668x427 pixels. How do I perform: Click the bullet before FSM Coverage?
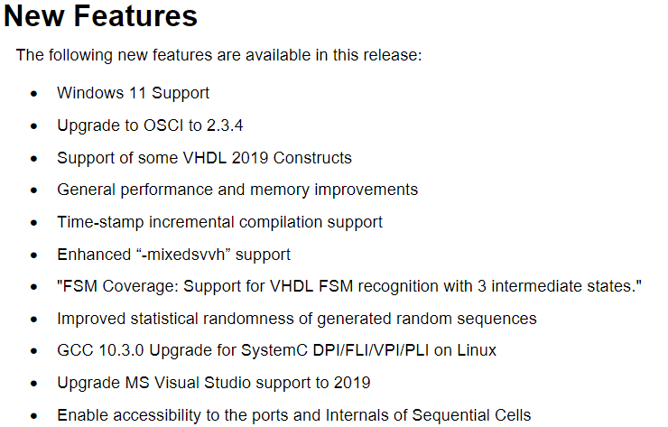[x=34, y=287]
